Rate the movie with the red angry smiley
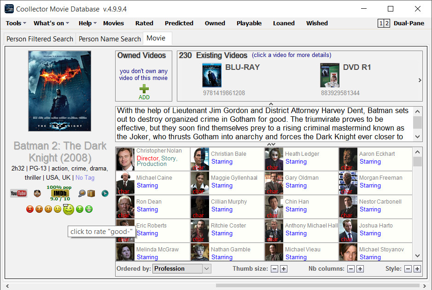The image size is (432, 290). pos(30,209)
